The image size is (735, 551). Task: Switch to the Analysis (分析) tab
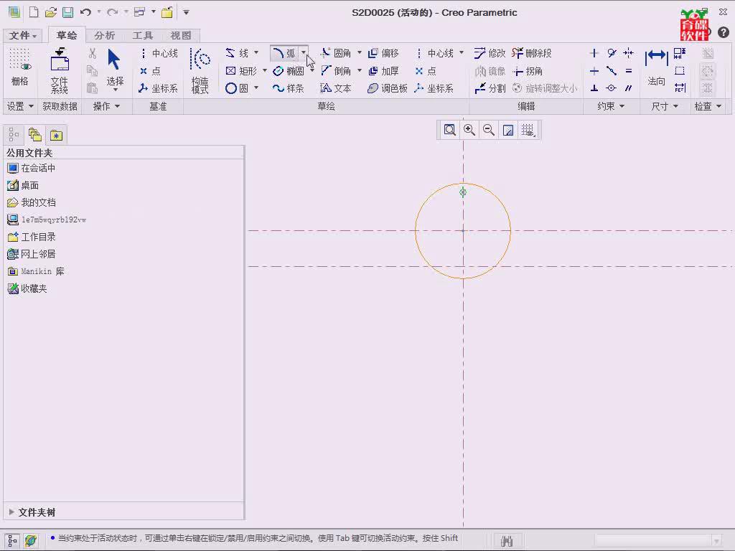(104, 35)
